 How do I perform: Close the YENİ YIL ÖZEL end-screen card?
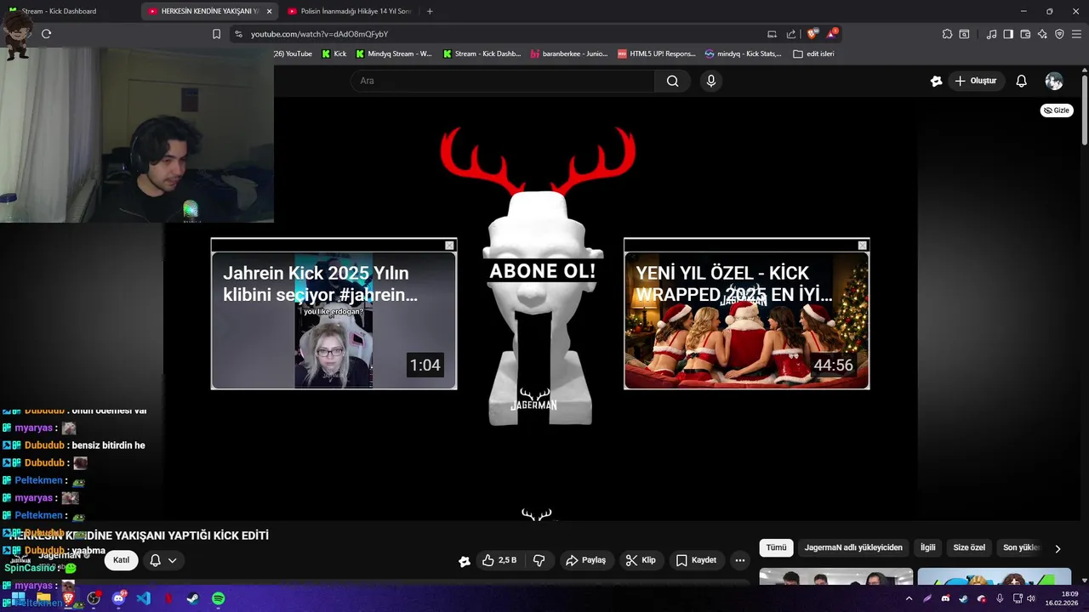tap(863, 246)
